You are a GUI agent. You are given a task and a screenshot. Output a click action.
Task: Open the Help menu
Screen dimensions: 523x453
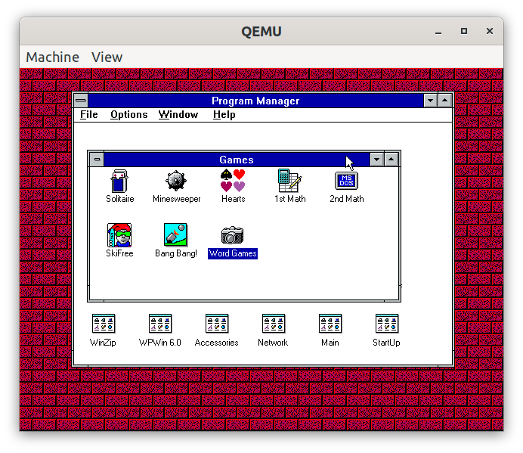coord(224,114)
